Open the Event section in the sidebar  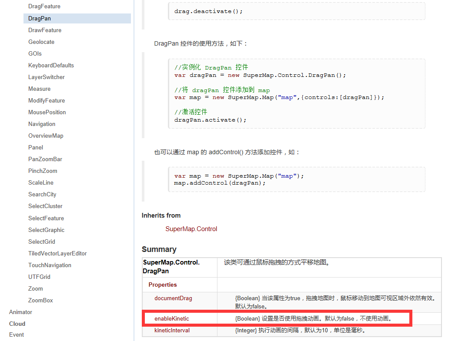tap(16, 335)
